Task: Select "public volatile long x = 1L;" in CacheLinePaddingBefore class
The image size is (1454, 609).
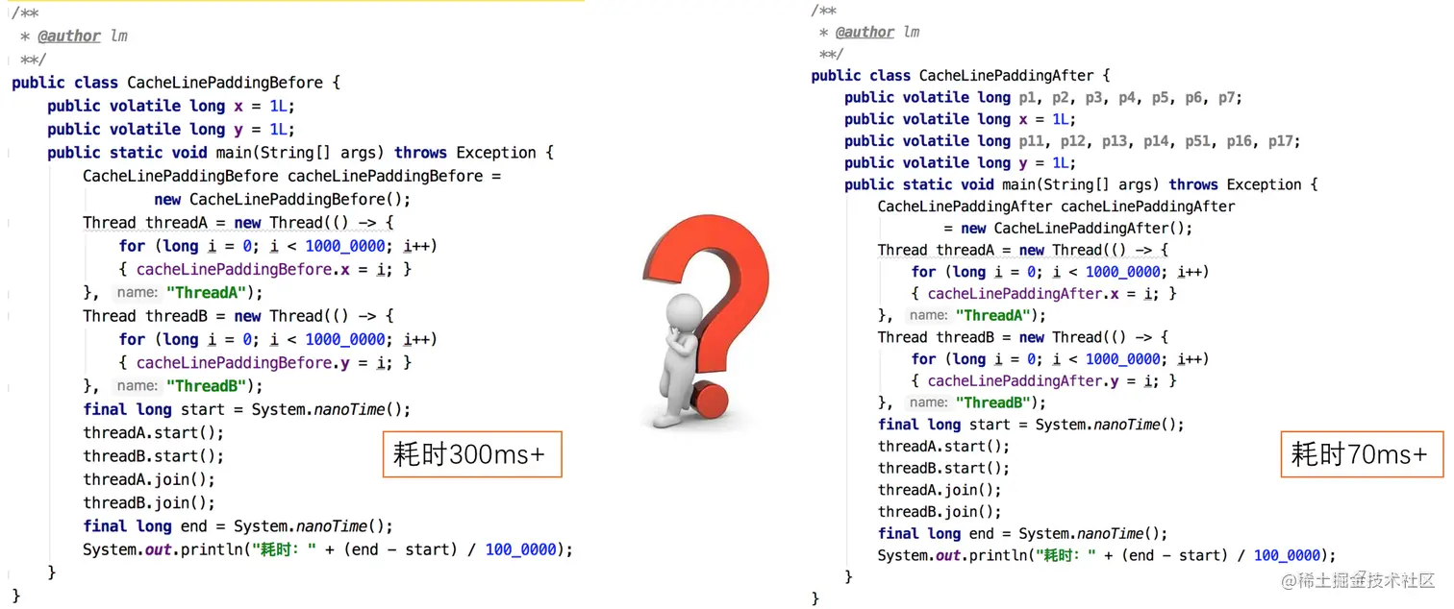Action: (171, 106)
